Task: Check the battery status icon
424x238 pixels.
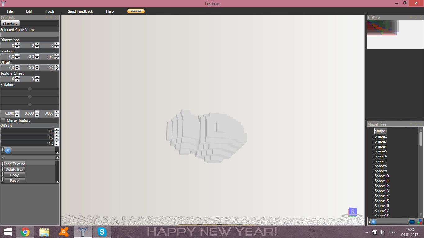Action: (375, 232)
